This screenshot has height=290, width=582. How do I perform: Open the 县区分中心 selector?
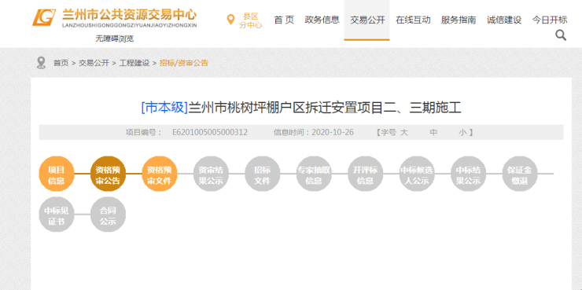point(251,20)
